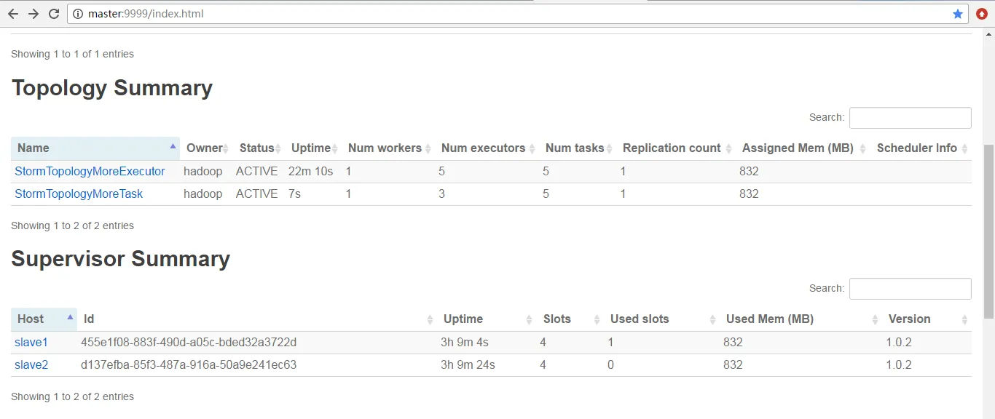Click the bookmark star icon
995x419 pixels.
[x=958, y=14]
